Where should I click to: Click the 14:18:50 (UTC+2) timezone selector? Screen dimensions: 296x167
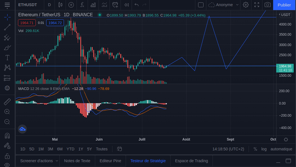(x=228, y=149)
